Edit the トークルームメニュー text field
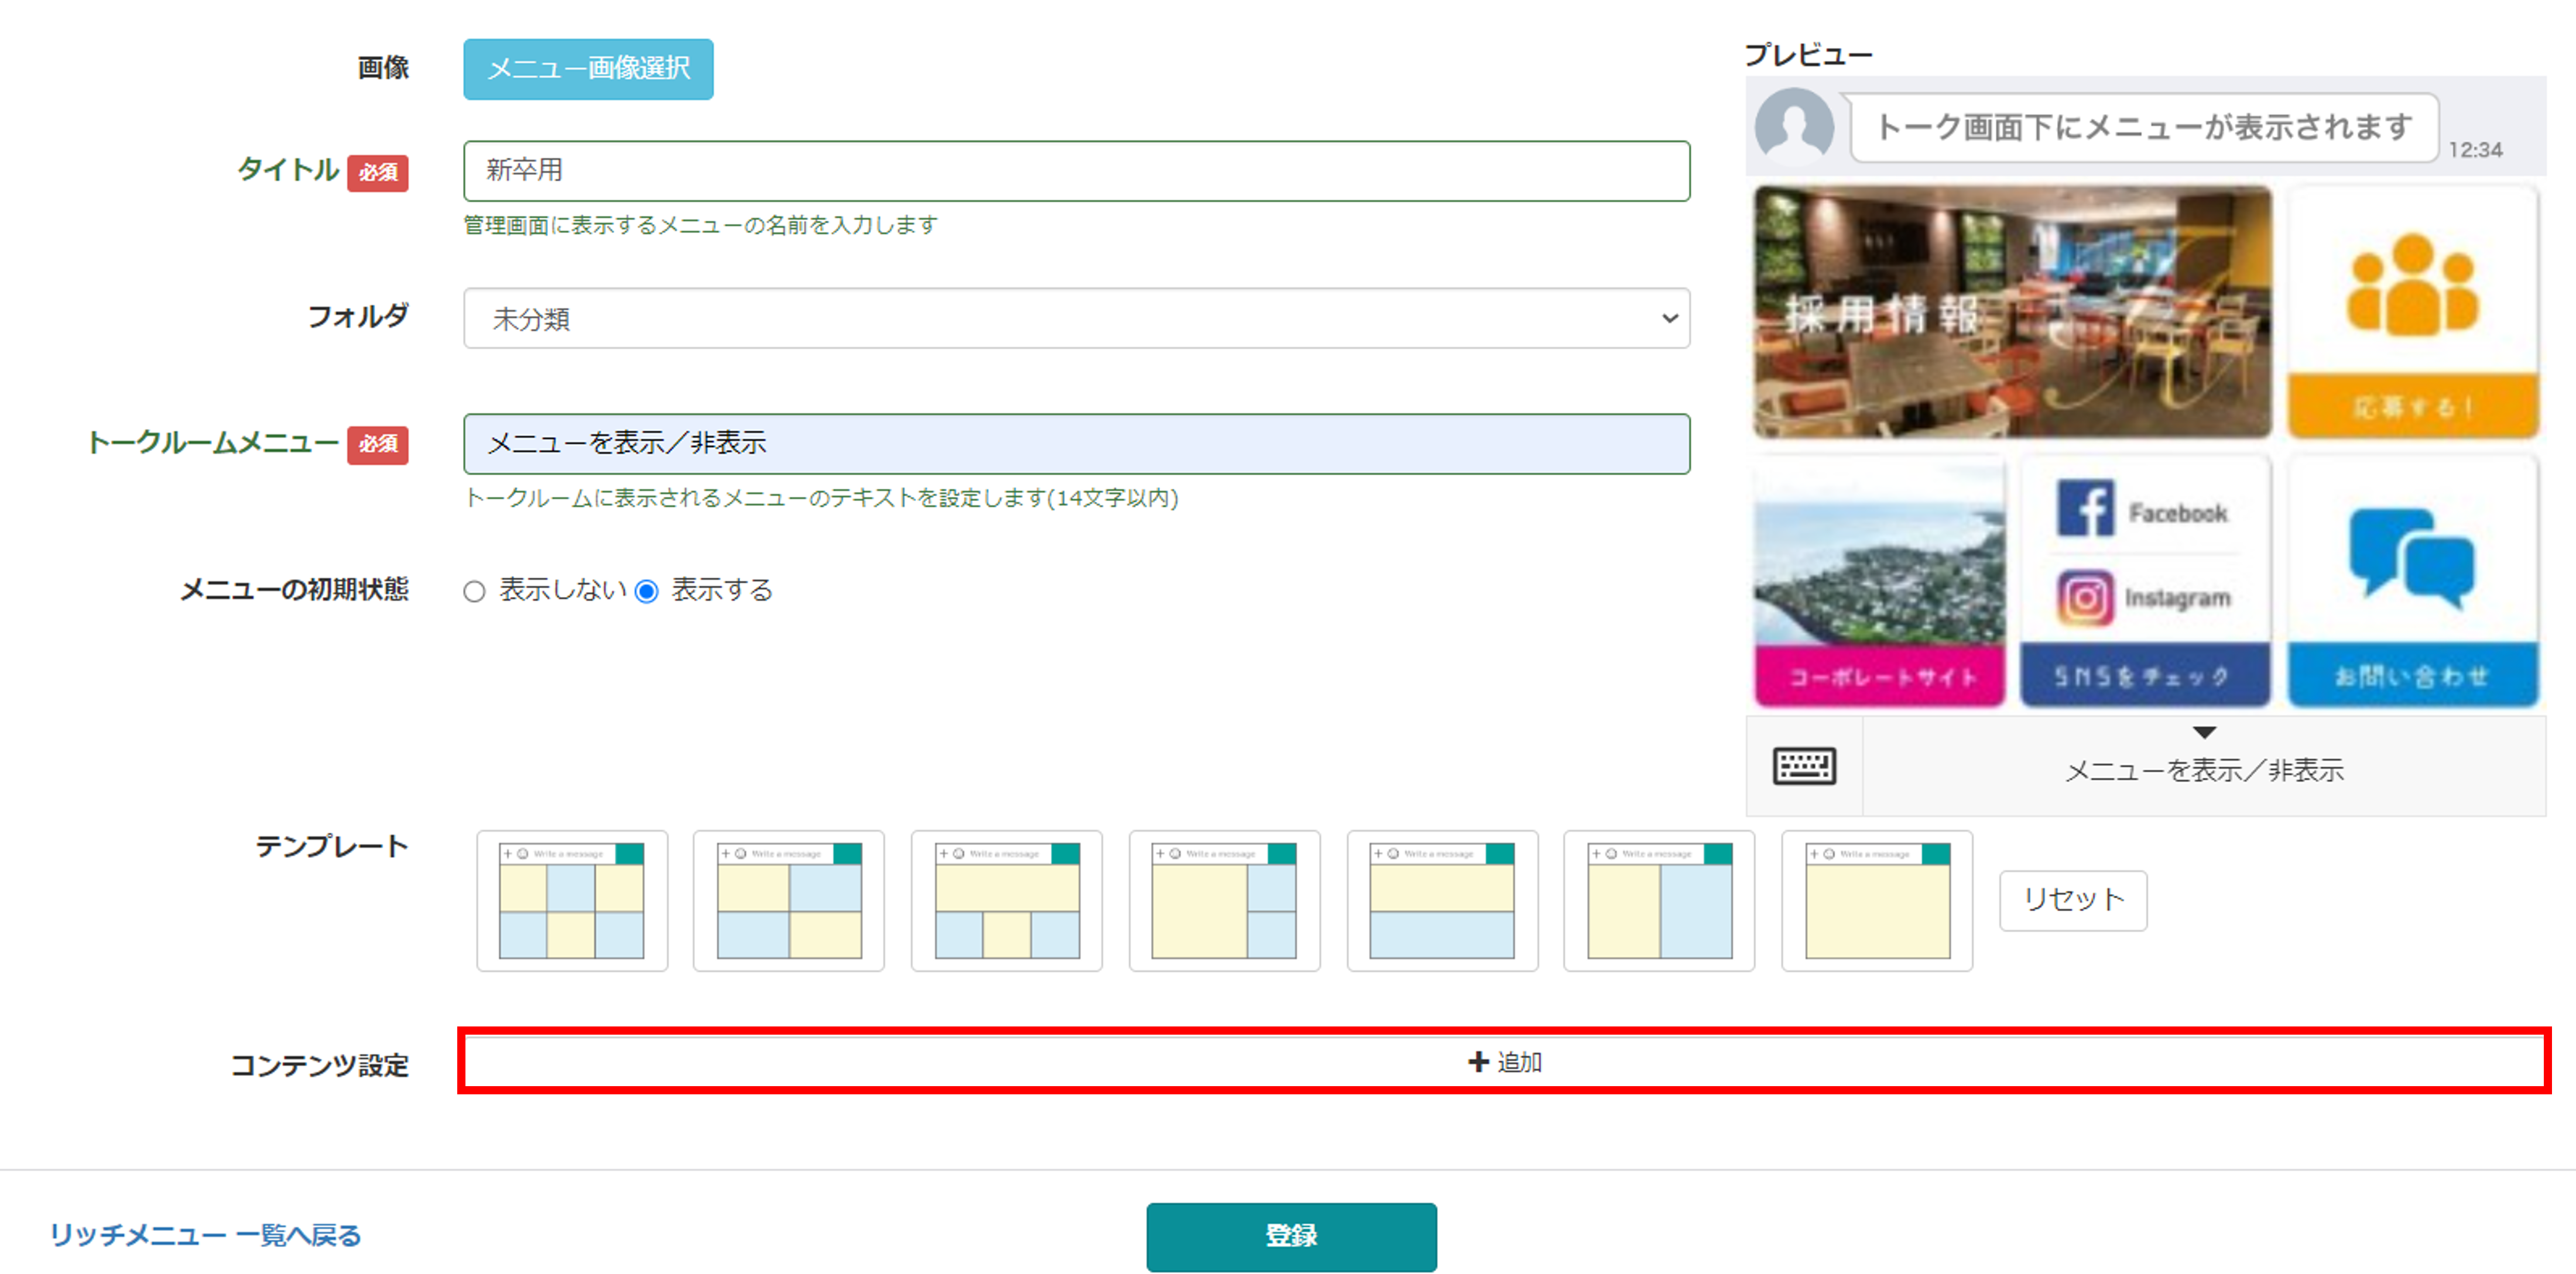Screen dimensions: 2576x1274 coord(1076,444)
